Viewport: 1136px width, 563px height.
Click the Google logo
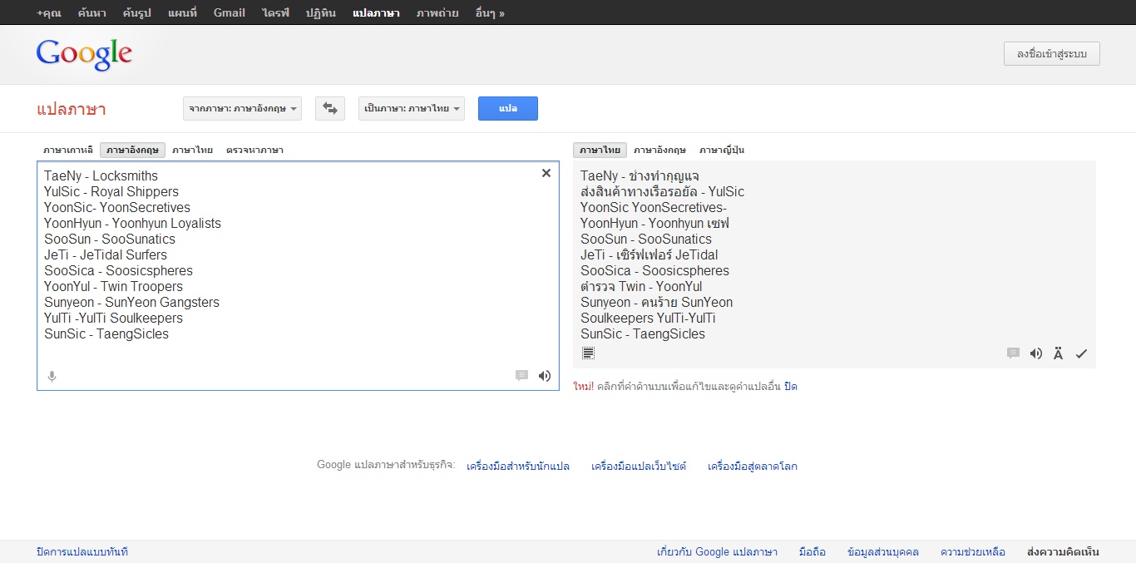point(84,54)
